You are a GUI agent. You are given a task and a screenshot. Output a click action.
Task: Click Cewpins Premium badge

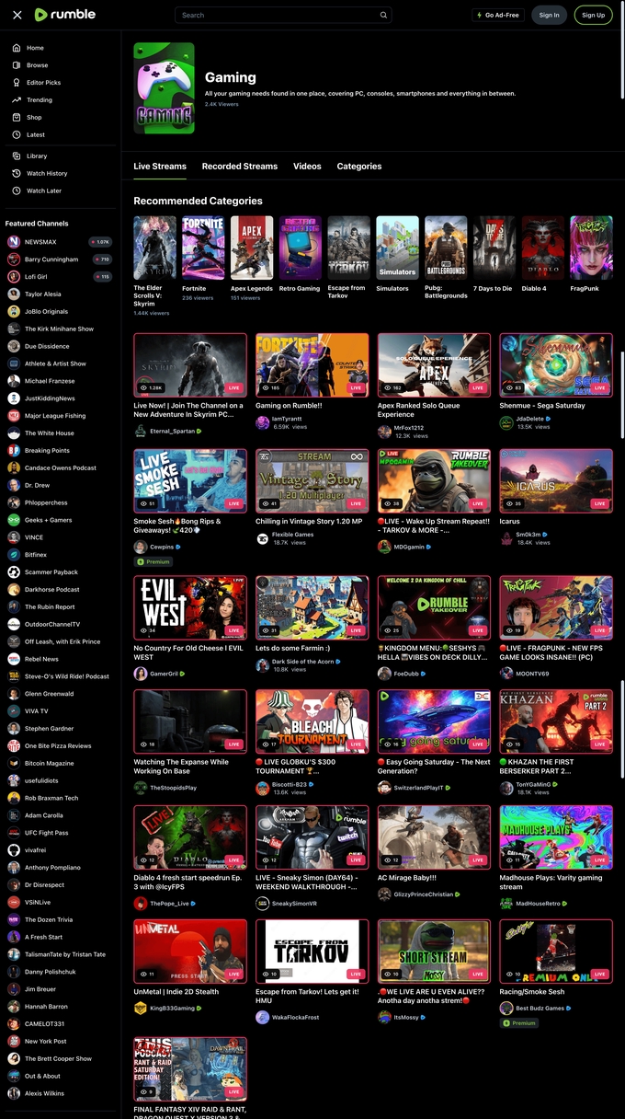coord(153,561)
